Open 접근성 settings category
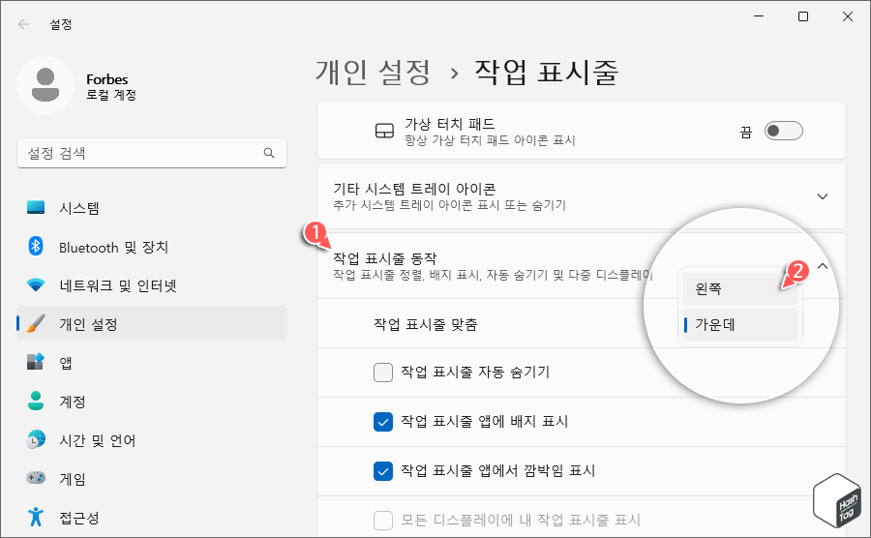 pyautogui.click(x=152, y=518)
